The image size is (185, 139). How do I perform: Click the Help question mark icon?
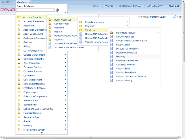(175, 17)
